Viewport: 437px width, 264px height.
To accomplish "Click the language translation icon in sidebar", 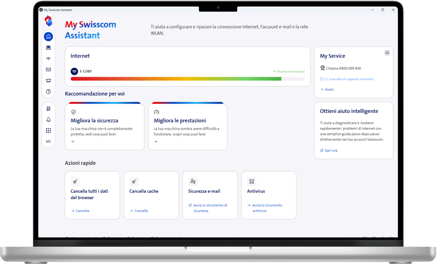I will coord(48,109).
